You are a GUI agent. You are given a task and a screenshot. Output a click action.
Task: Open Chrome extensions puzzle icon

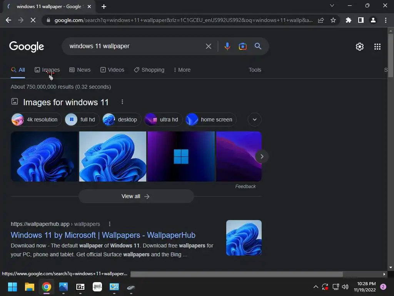coord(349,20)
